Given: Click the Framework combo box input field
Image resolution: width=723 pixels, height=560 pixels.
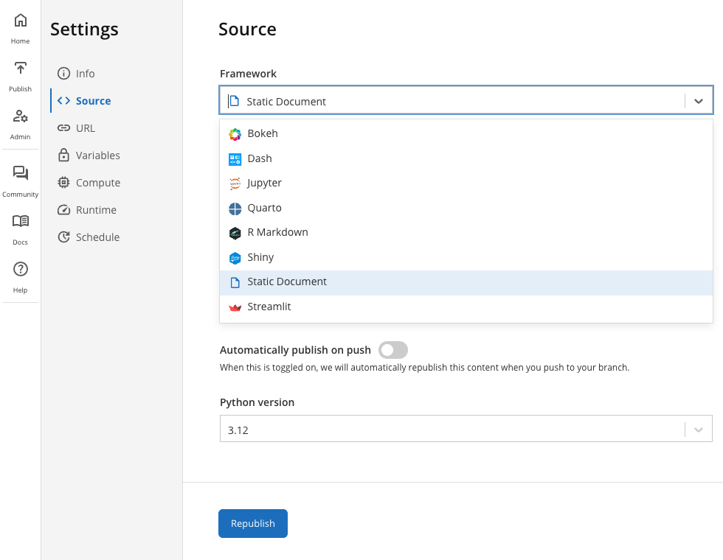Looking at the screenshot, I should 450,102.
